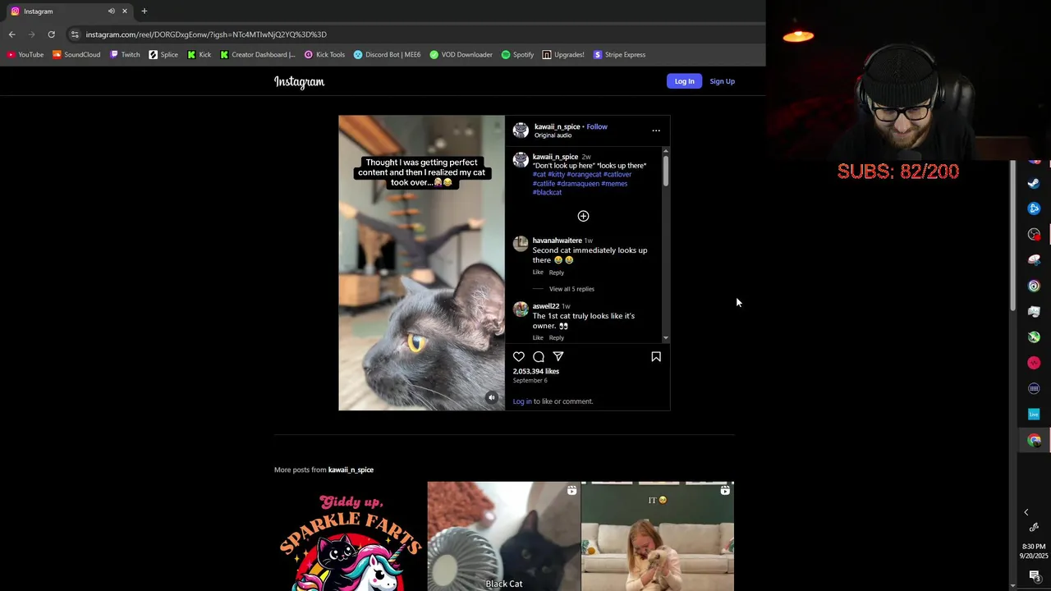Expand View all 5 replies

(x=571, y=289)
